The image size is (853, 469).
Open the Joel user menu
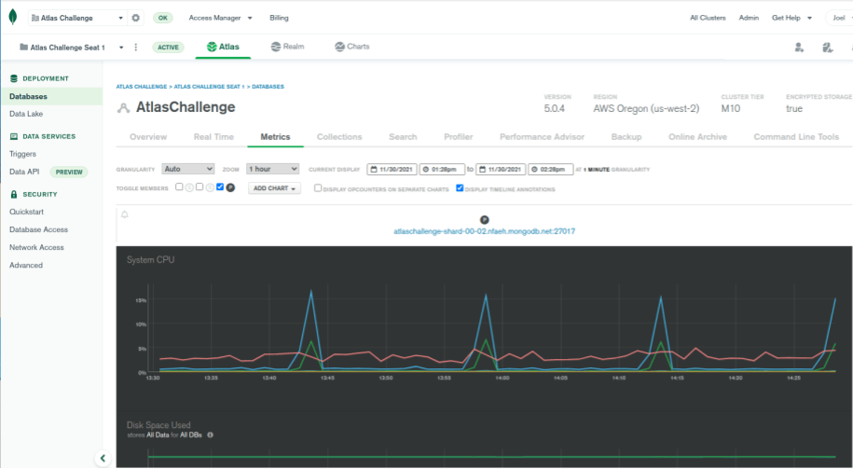[841, 18]
